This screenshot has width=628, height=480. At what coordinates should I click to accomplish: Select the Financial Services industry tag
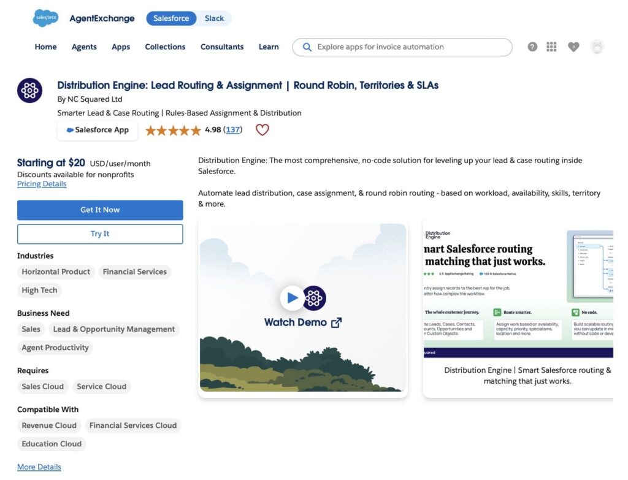[134, 272]
